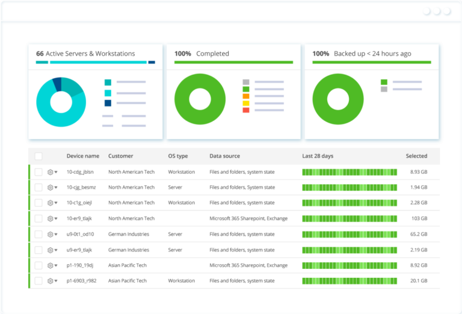This screenshot has height=314, width=462.
Task: Click the gear icon for u9-0t1_od10
Action: click(51, 235)
